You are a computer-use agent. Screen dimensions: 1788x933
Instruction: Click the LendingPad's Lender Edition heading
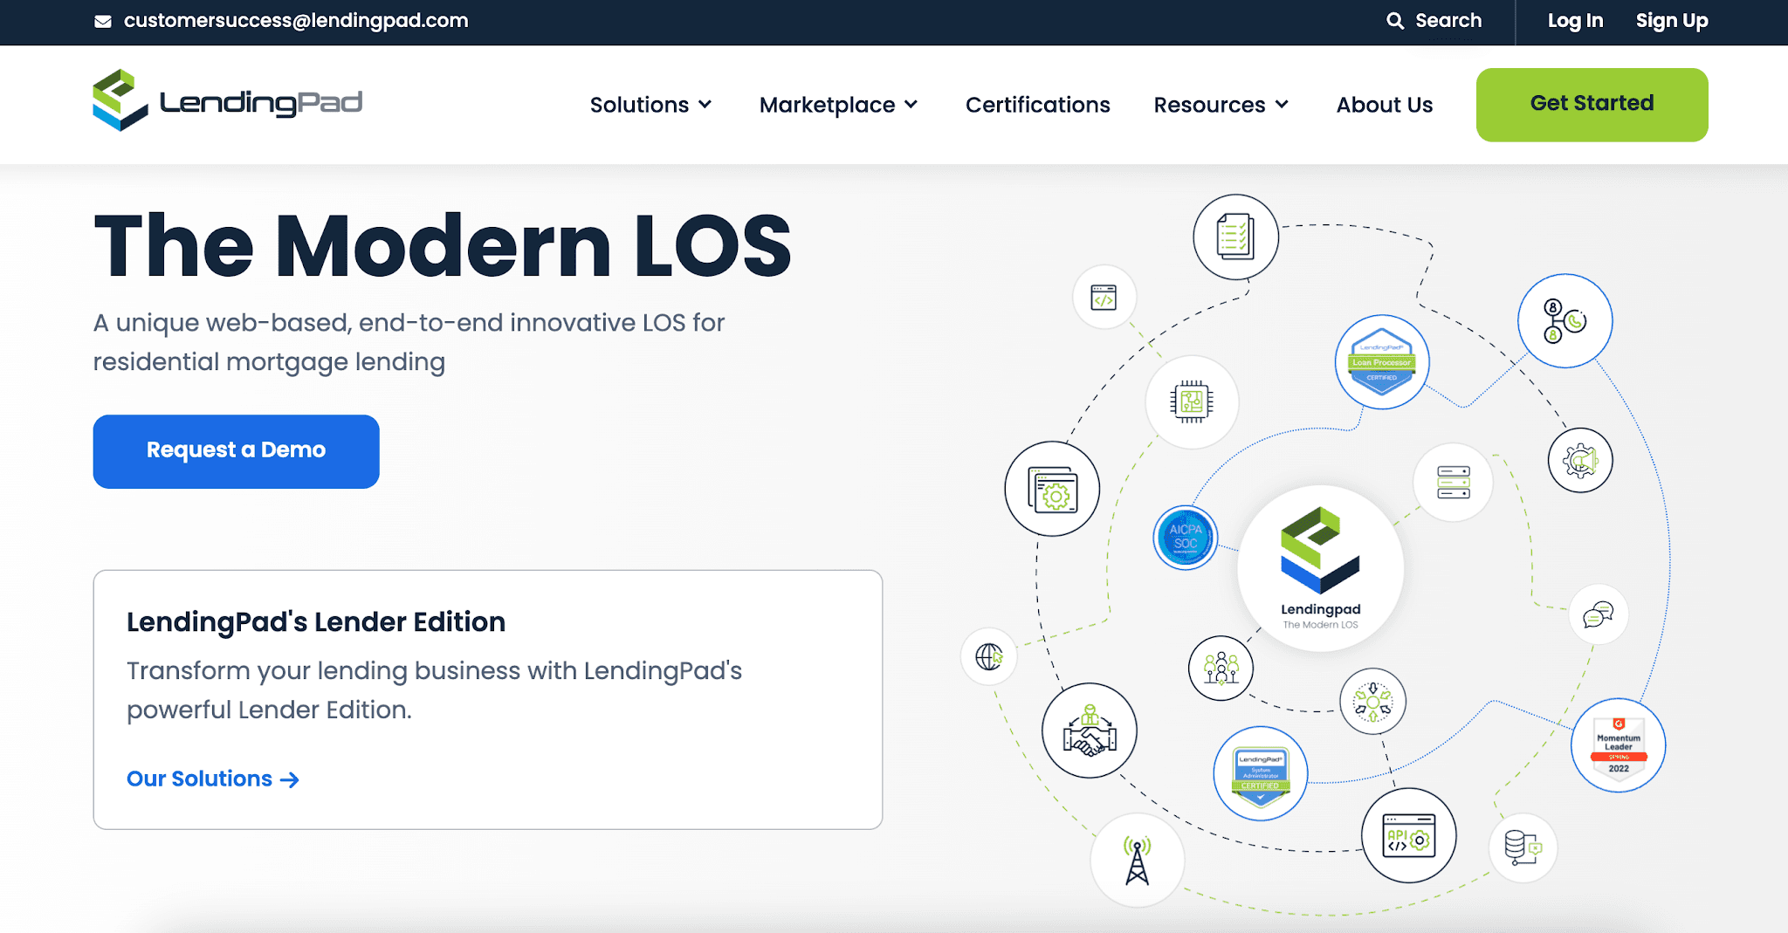(316, 622)
